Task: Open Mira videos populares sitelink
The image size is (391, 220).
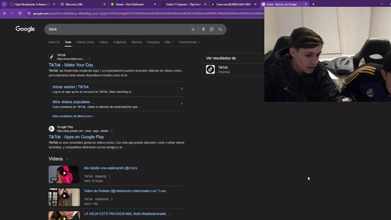Action: click(x=73, y=102)
